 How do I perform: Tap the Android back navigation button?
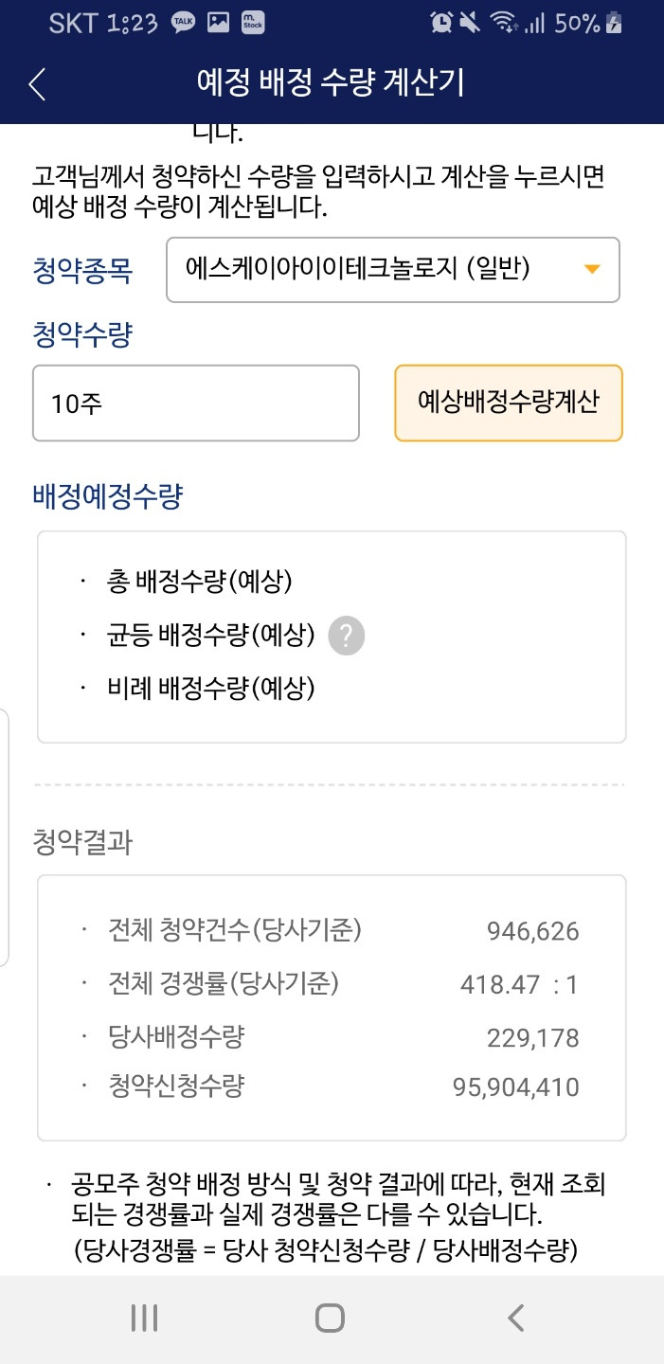pyautogui.click(x=515, y=1318)
